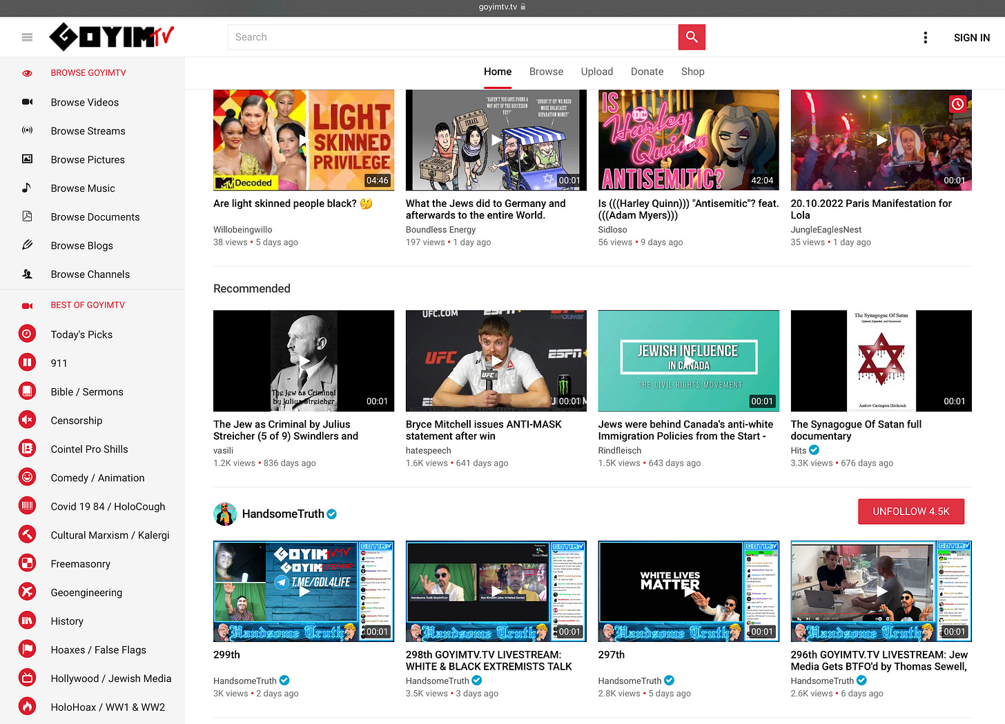Click the 911 category icon
Image resolution: width=1005 pixels, height=724 pixels.
(27, 363)
